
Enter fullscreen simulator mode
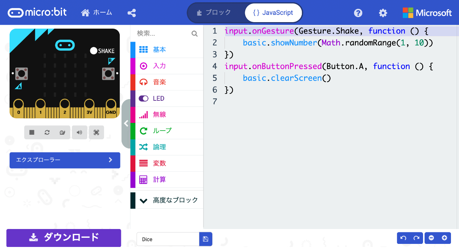(96, 132)
